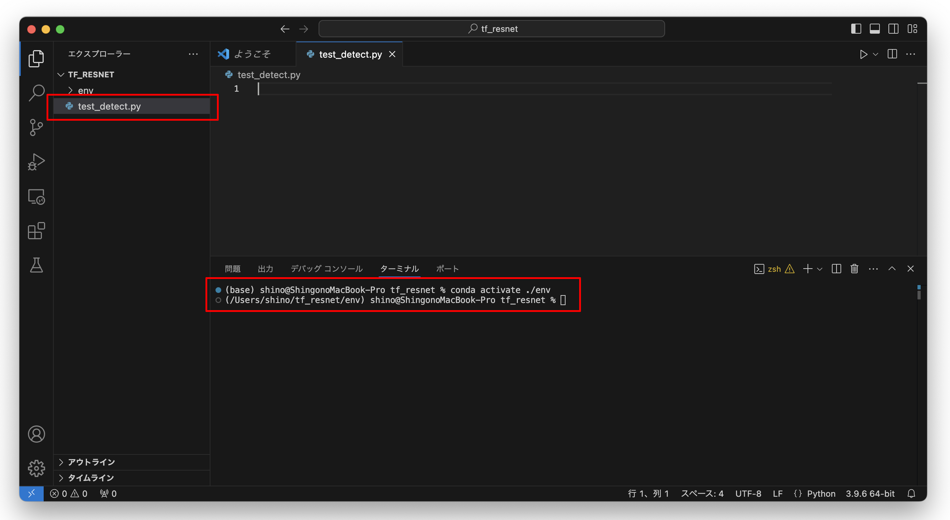Open the Extensions view

coord(36,231)
